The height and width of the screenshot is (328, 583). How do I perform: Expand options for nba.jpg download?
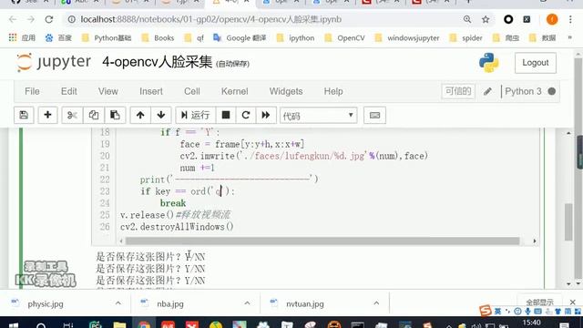point(247,303)
